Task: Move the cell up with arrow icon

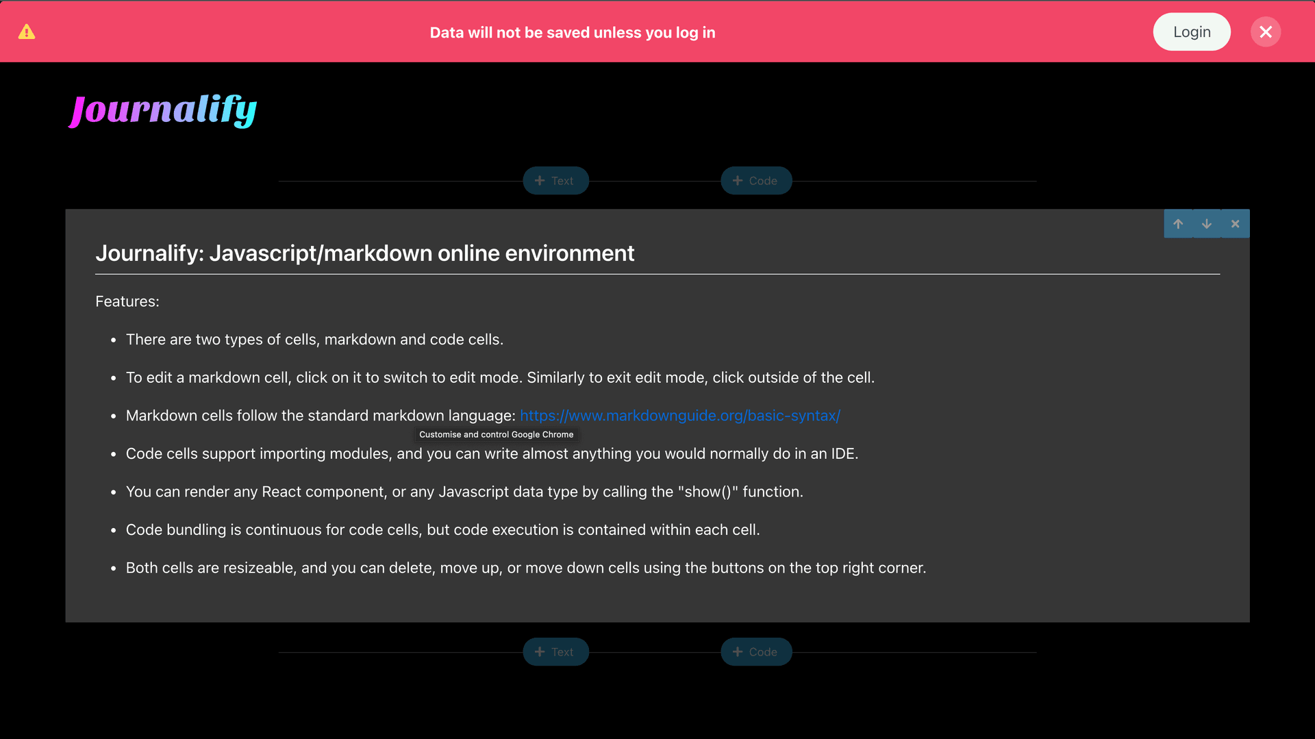Action: pos(1178,224)
